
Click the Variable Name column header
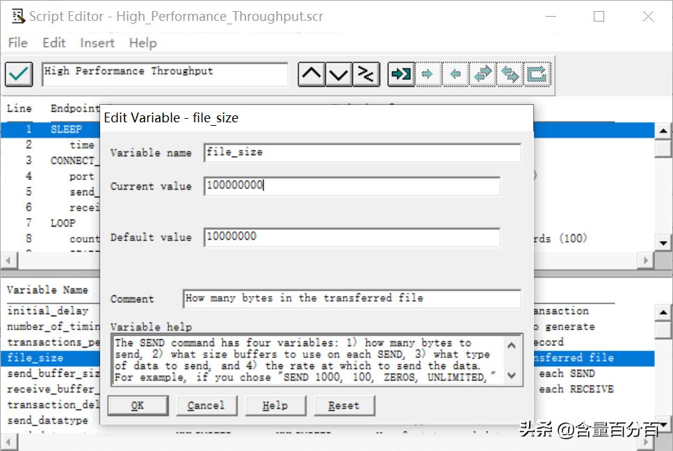(47, 290)
